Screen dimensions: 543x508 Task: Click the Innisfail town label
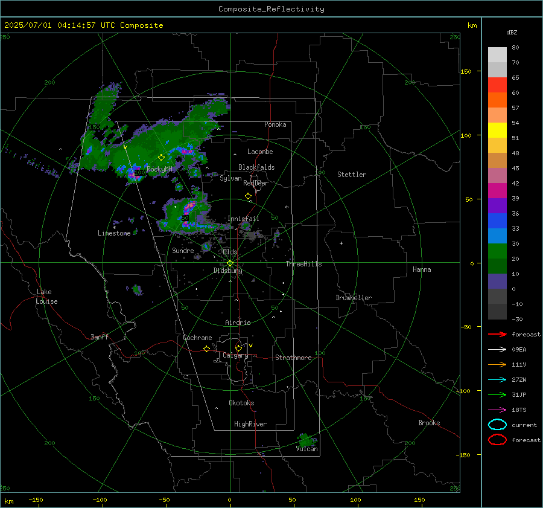[243, 219]
